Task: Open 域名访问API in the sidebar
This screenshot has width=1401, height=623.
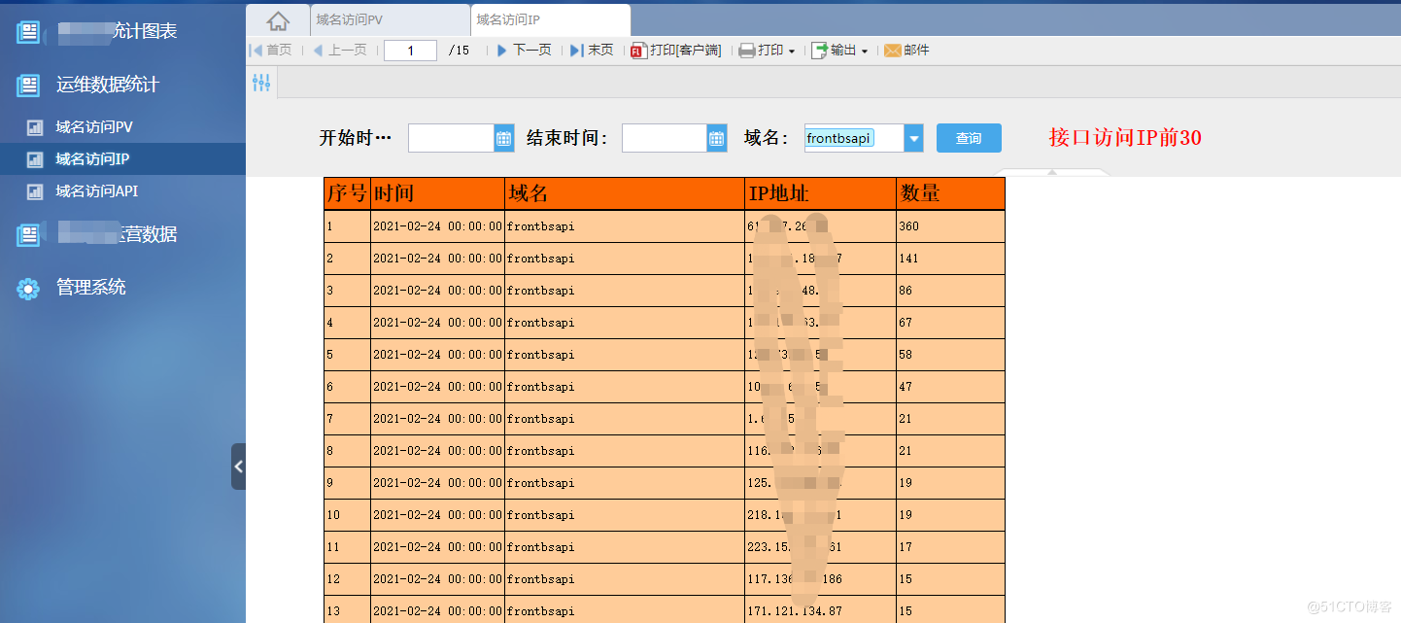Action: (96, 191)
